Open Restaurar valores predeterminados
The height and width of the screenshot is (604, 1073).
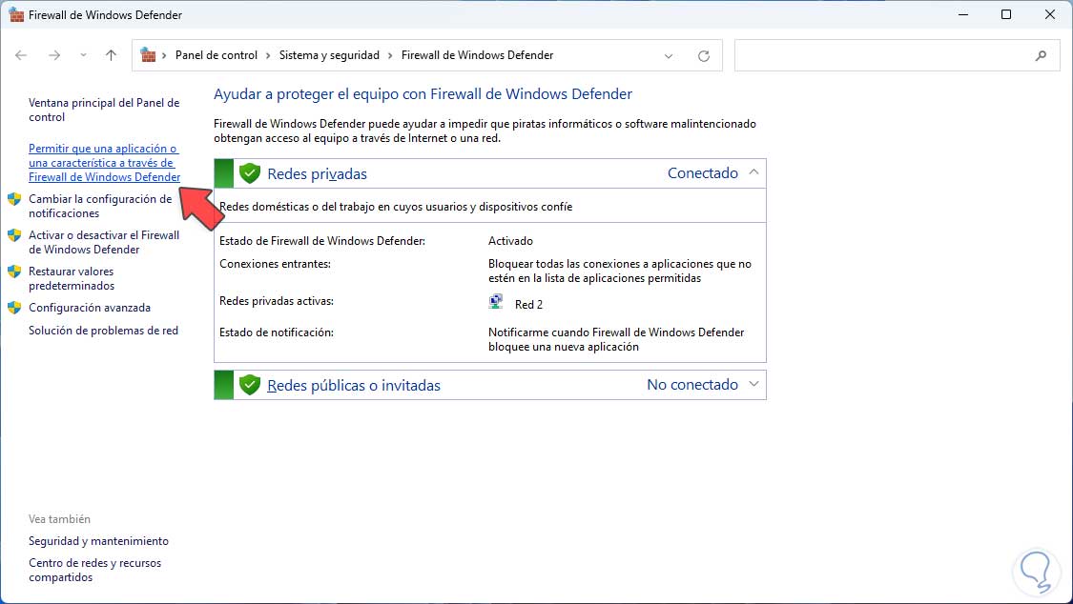point(72,279)
